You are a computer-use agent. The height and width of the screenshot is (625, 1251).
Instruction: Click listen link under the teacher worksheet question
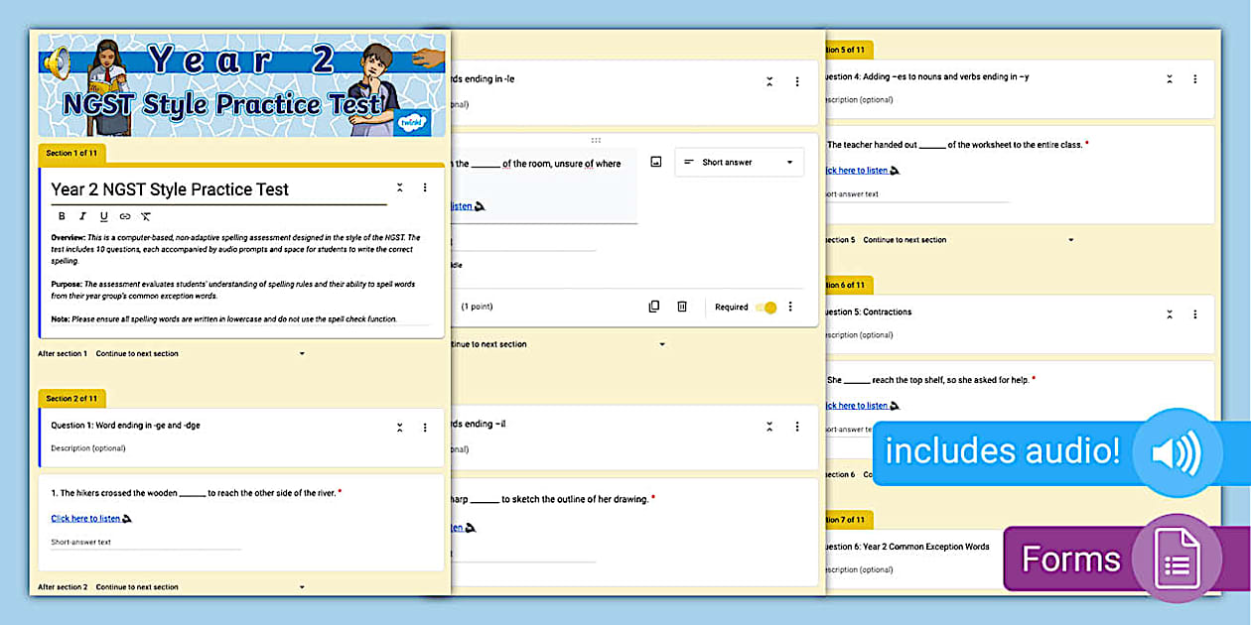[x=856, y=171]
